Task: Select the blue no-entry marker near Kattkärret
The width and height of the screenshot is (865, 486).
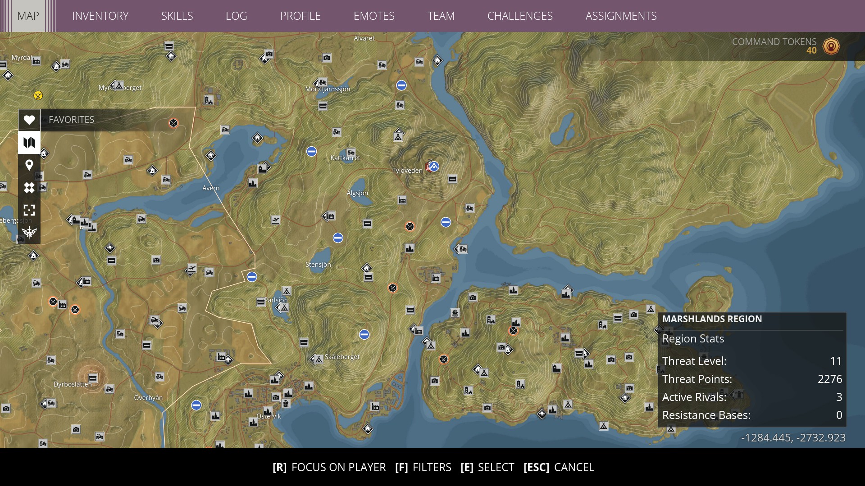Action: 311,152
